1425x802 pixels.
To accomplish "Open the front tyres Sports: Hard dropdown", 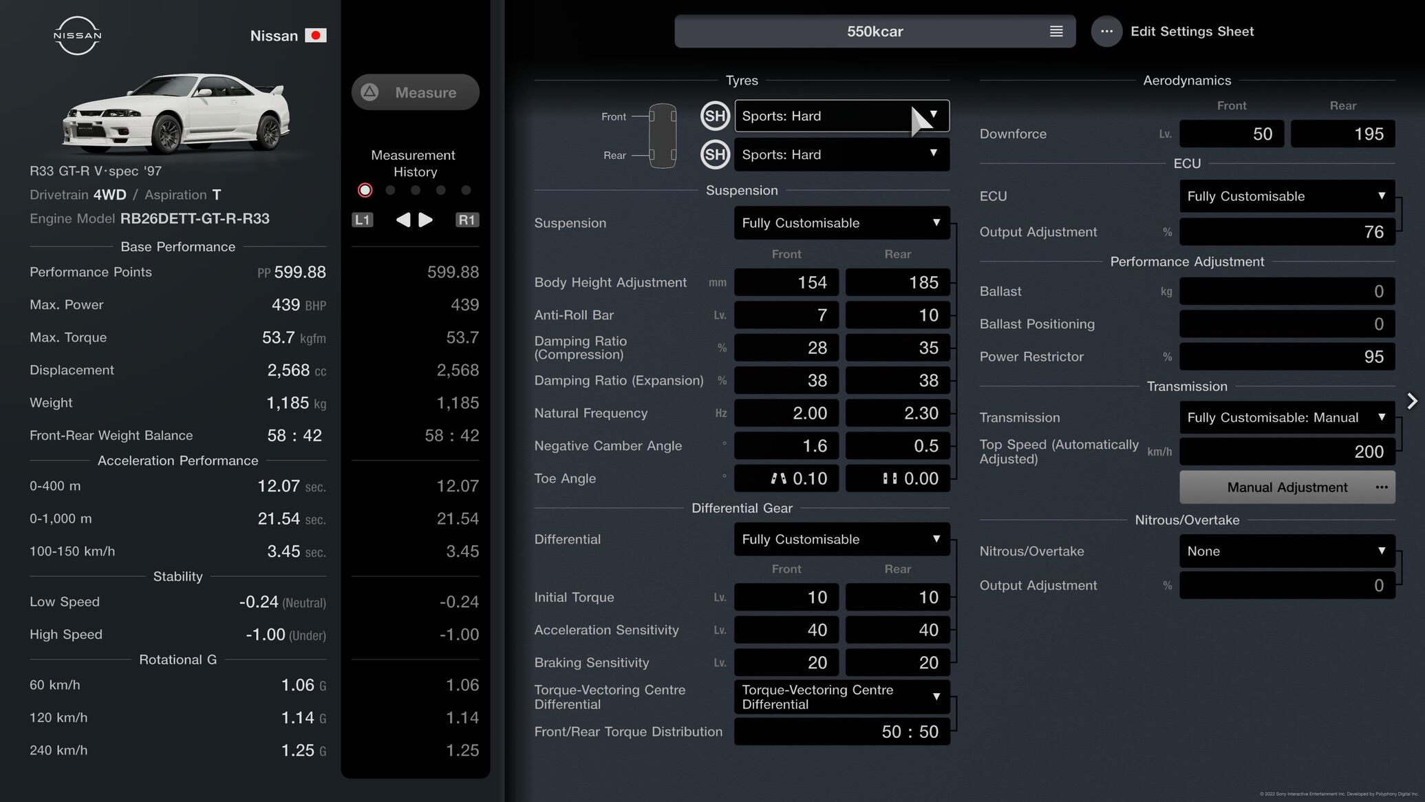I will (x=842, y=116).
